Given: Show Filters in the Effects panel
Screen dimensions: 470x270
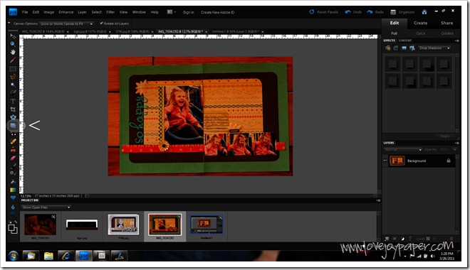Looking at the screenshot, I should click(x=388, y=48).
